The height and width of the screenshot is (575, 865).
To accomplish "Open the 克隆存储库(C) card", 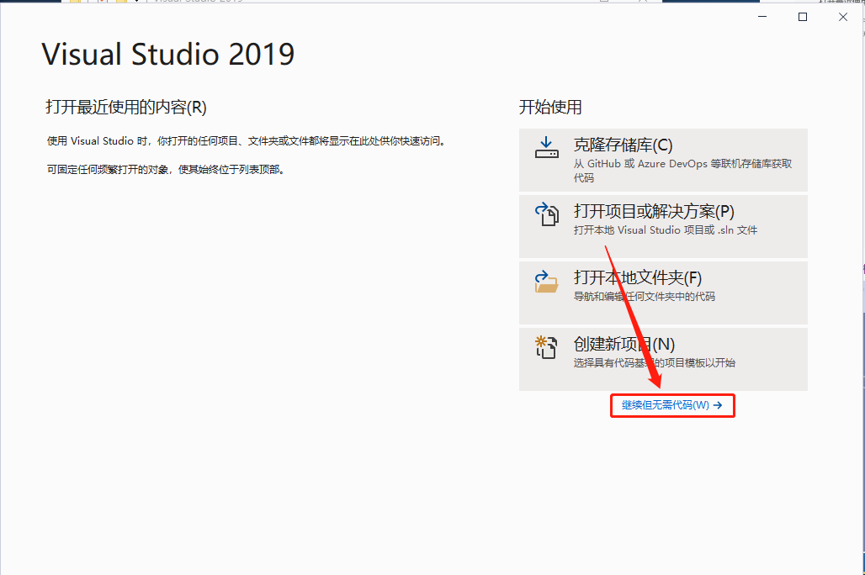I will pos(663,161).
